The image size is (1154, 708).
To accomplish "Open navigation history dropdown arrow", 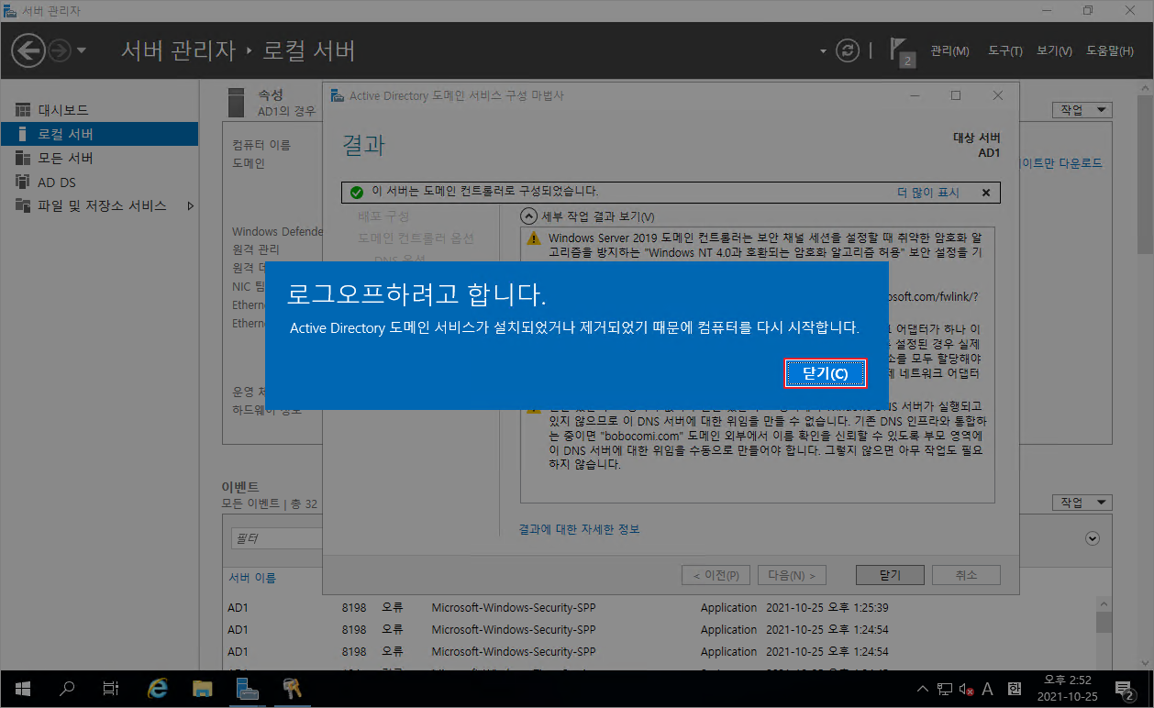I will pos(82,50).
